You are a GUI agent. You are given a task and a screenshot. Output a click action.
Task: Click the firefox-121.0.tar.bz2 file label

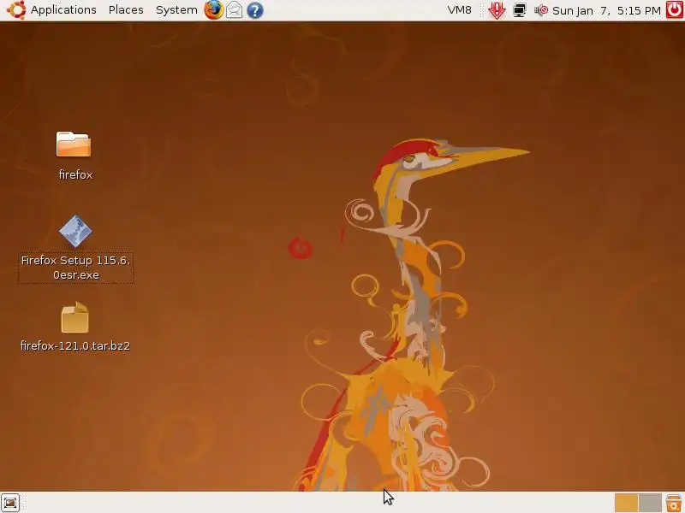[x=75, y=345]
